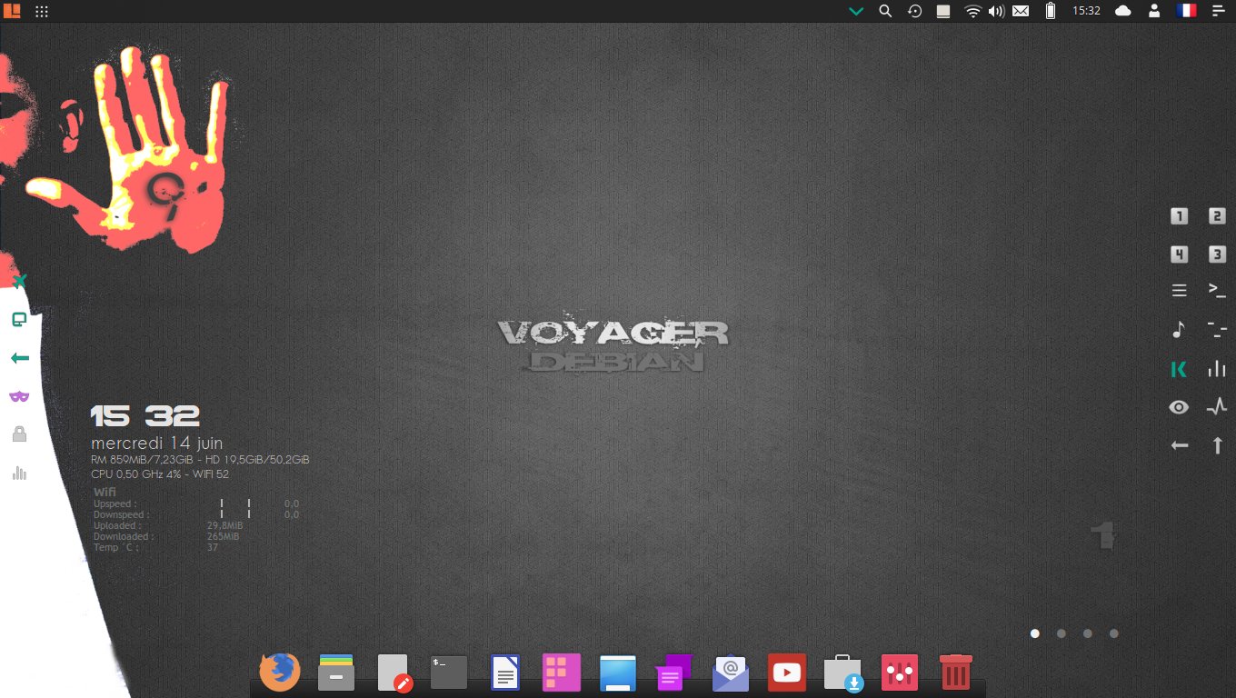
Task: Click the beige notes icon in top panel
Action: pyautogui.click(x=943, y=11)
